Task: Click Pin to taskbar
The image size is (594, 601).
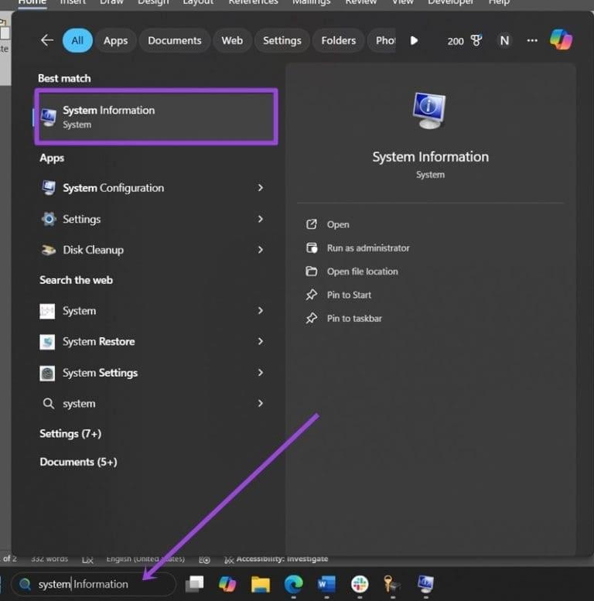Action: tap(354, 318)
